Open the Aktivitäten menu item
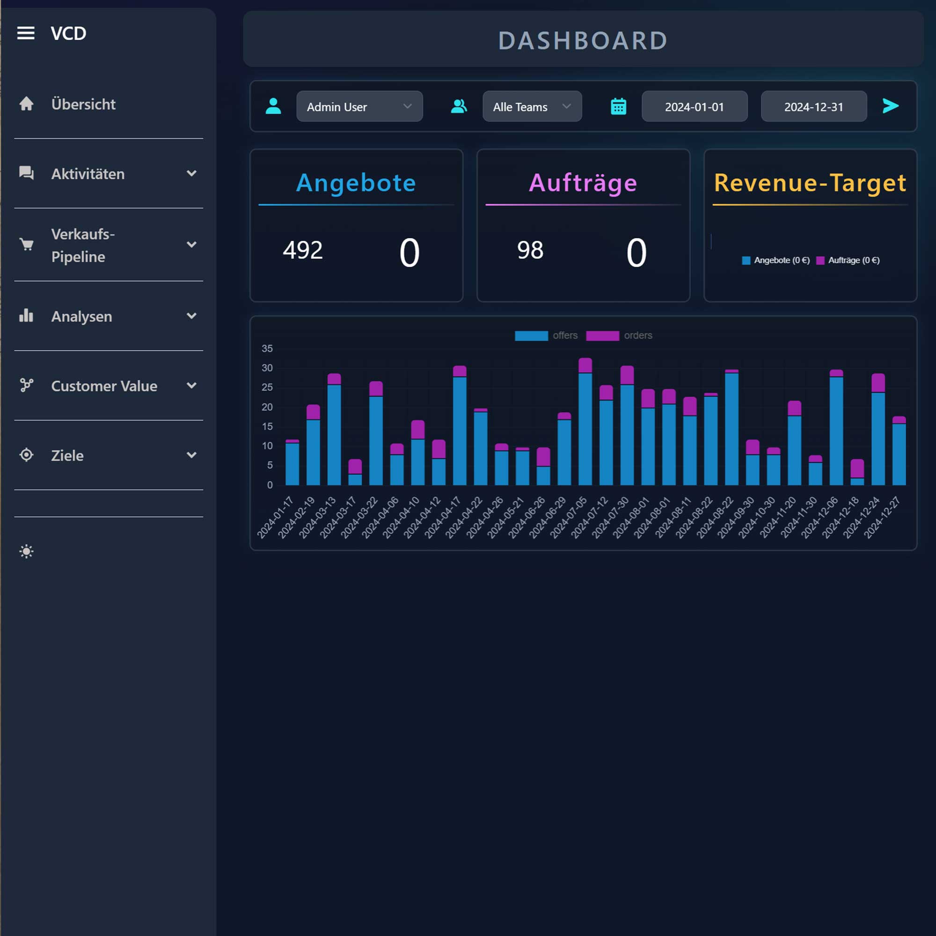 click(109, 174)
